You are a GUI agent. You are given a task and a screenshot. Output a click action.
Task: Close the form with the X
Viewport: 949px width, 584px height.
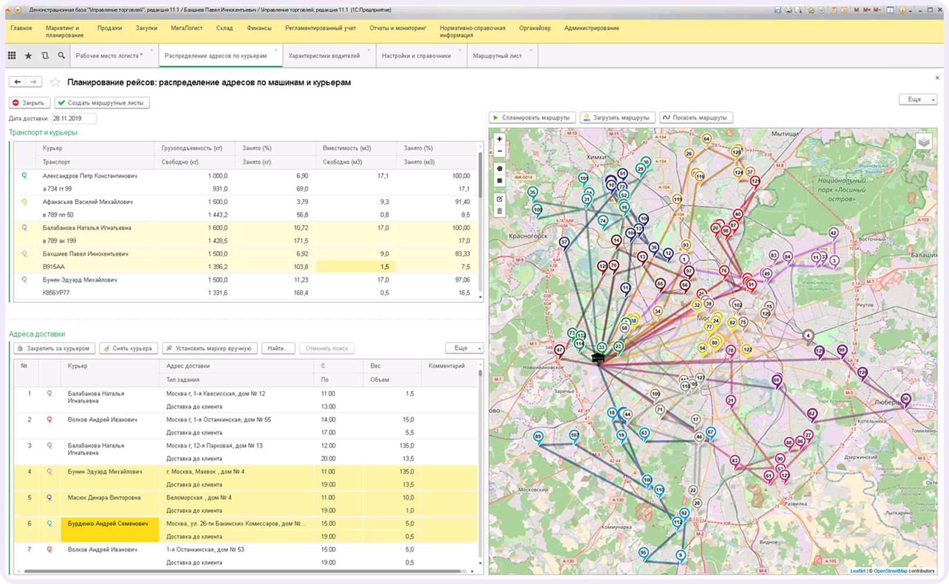point(937,77)
